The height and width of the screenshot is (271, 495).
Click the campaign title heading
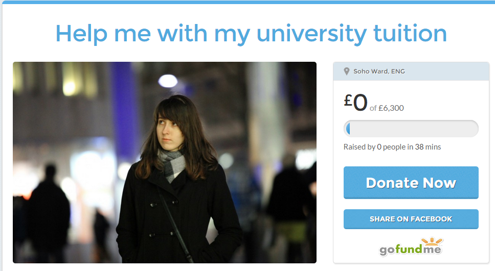click(x=251, y=34)
